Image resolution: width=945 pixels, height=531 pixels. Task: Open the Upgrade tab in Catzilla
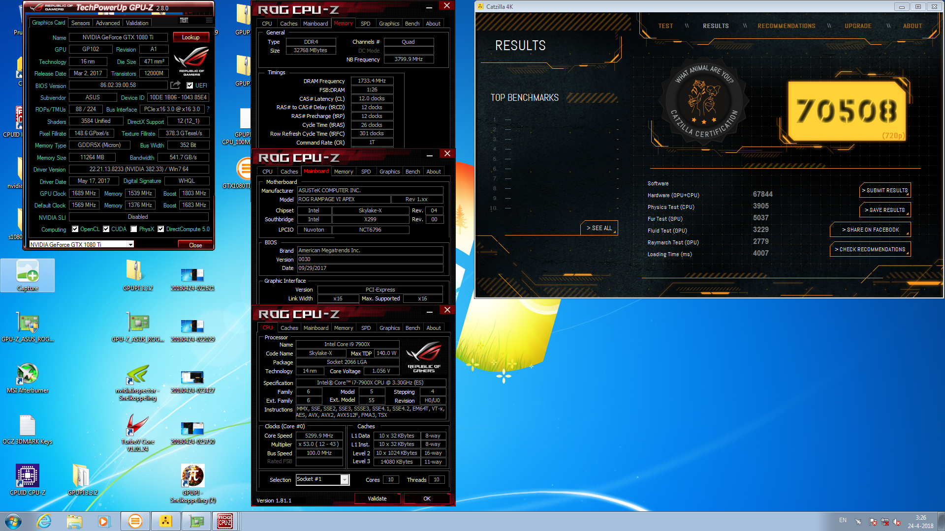pyautogui.click(x=858, y=26)
